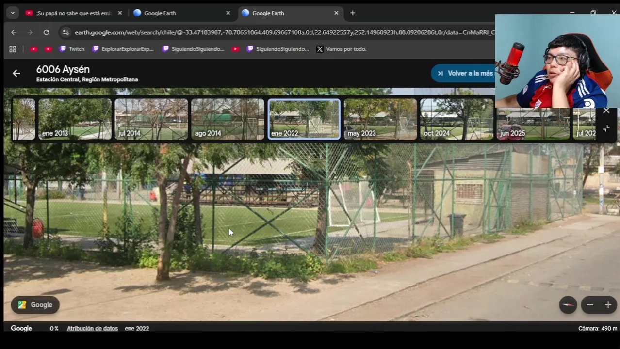This screenshot has width=620, height=349.
Task: Close the first Google Earth tab
Action: click(228, 13)
